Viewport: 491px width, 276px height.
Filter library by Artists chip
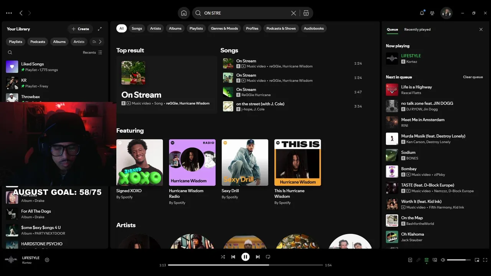pyautogui.click(x=79, y=42)
